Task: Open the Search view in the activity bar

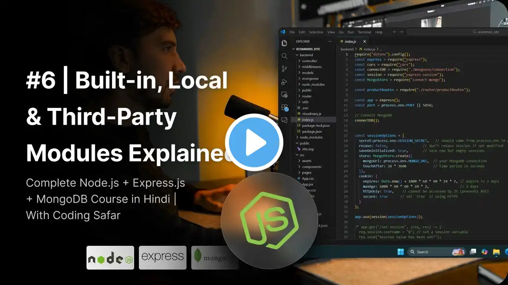Action: (x=284, y=56)
